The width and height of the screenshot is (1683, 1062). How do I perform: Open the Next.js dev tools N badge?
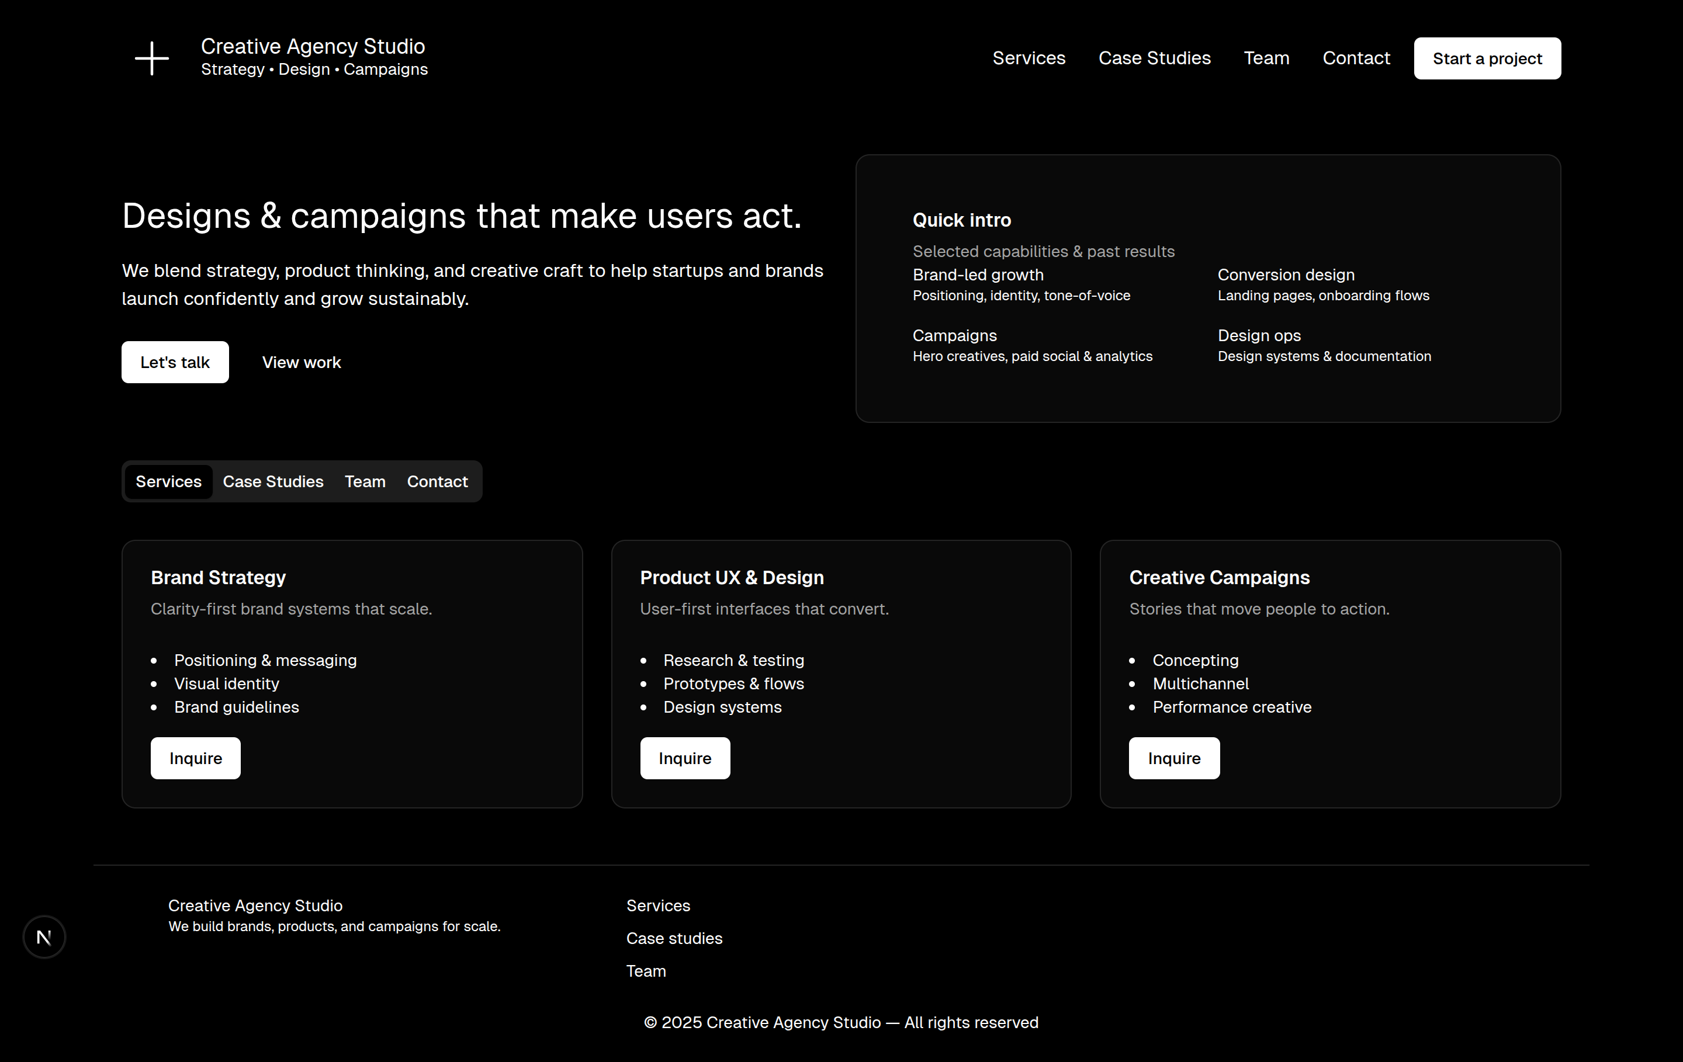44,937
